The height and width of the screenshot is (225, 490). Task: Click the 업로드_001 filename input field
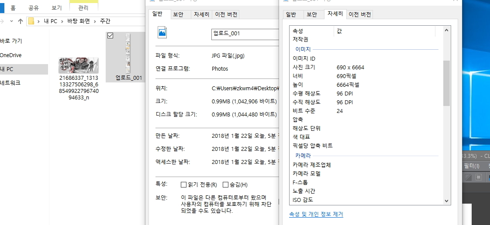point(245,34)
